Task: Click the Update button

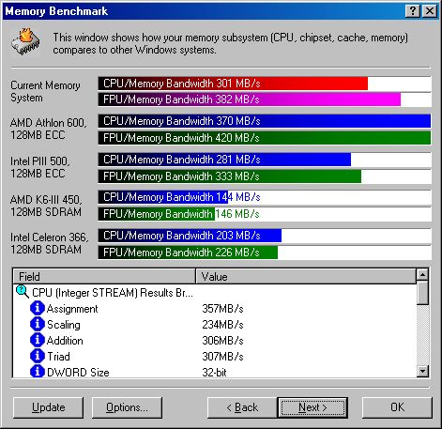Action: click(49, 407)
